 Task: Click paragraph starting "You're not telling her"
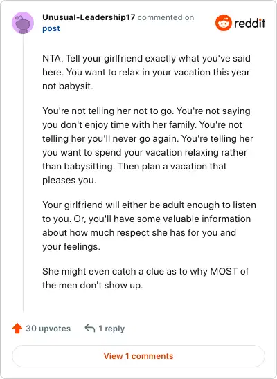coord(148,145)
